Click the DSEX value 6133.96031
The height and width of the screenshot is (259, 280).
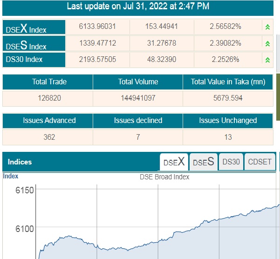tap(97, 27)
